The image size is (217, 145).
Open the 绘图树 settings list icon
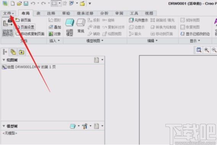point(96,60)
